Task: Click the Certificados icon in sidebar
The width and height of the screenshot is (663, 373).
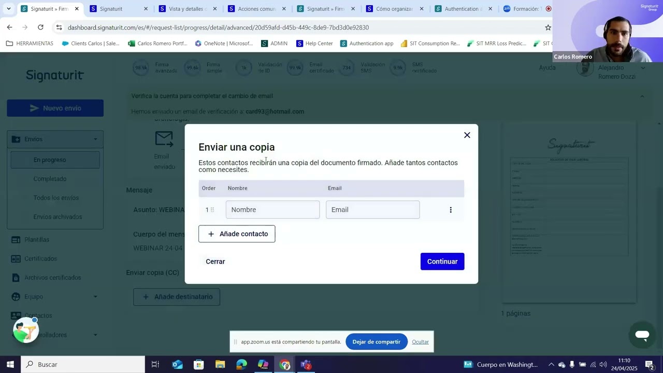Action: [16, 259]
